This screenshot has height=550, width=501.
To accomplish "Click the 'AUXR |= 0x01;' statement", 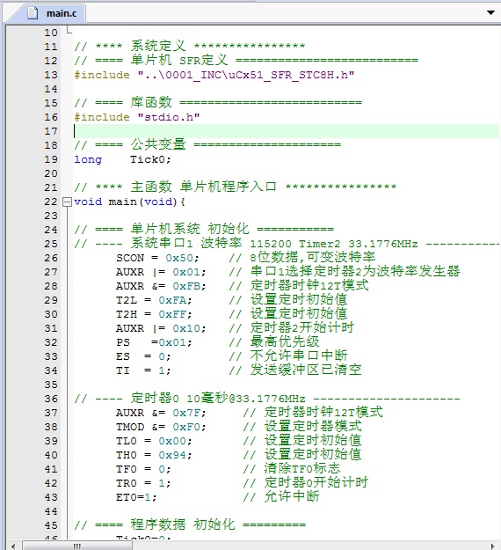I will 161,272.
